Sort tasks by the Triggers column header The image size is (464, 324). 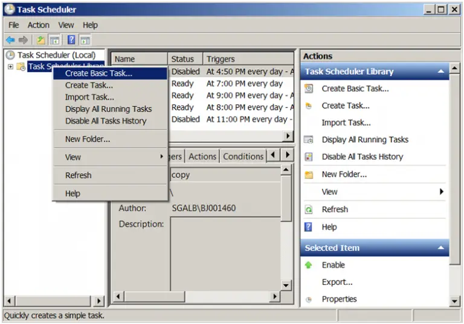tap(248, 59)
